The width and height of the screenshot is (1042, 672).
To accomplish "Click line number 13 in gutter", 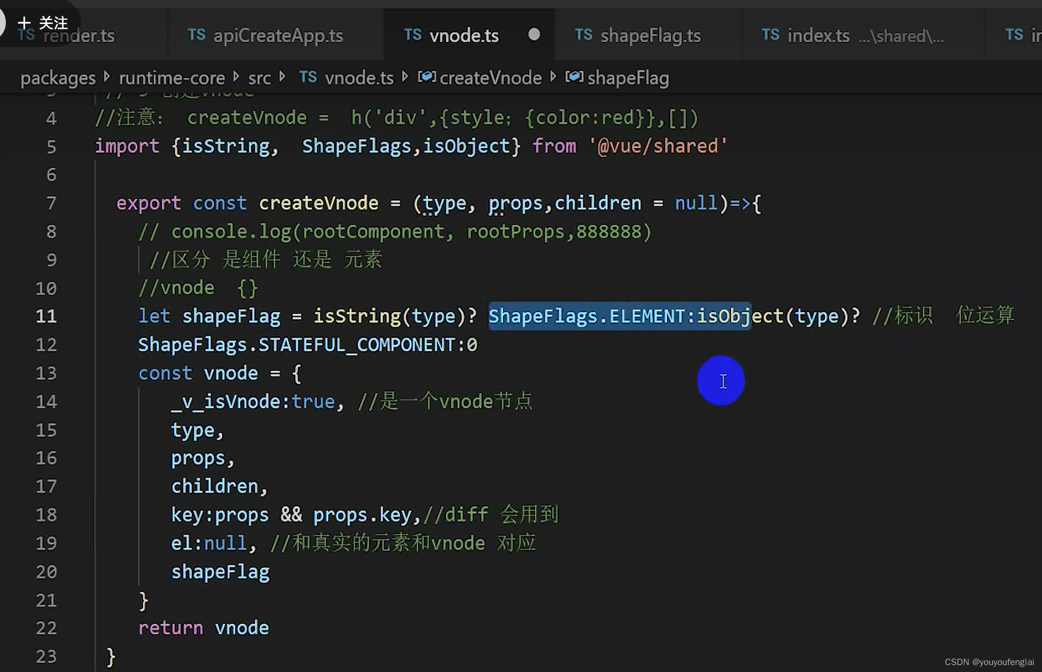I will coord(46,373).
